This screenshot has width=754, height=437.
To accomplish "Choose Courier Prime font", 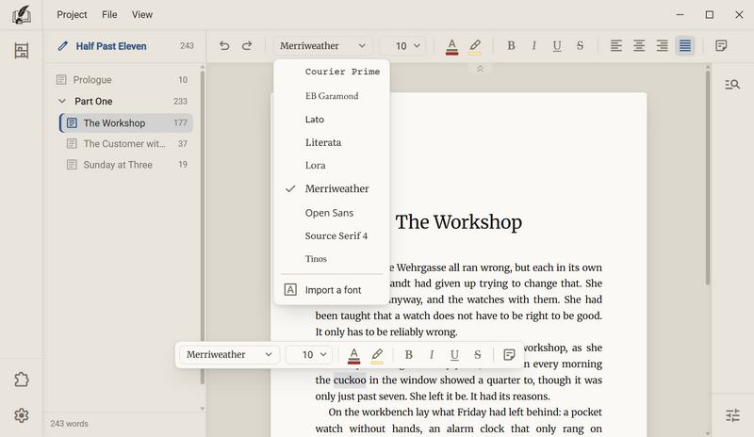I will click(332, 72).
